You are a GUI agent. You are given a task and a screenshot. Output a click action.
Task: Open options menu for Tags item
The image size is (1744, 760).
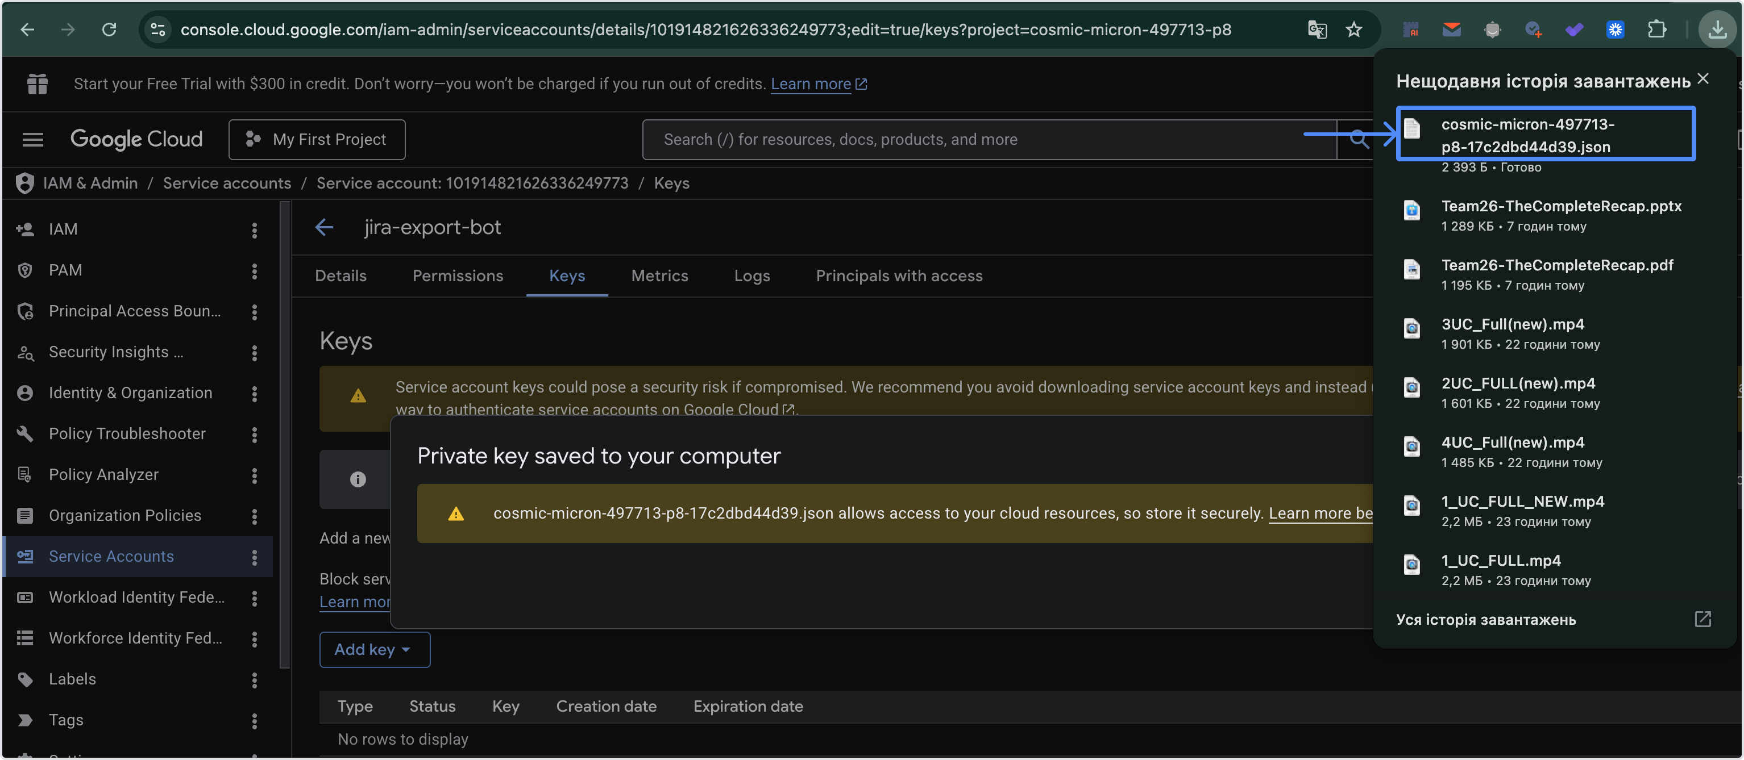[x=255, y=720]
